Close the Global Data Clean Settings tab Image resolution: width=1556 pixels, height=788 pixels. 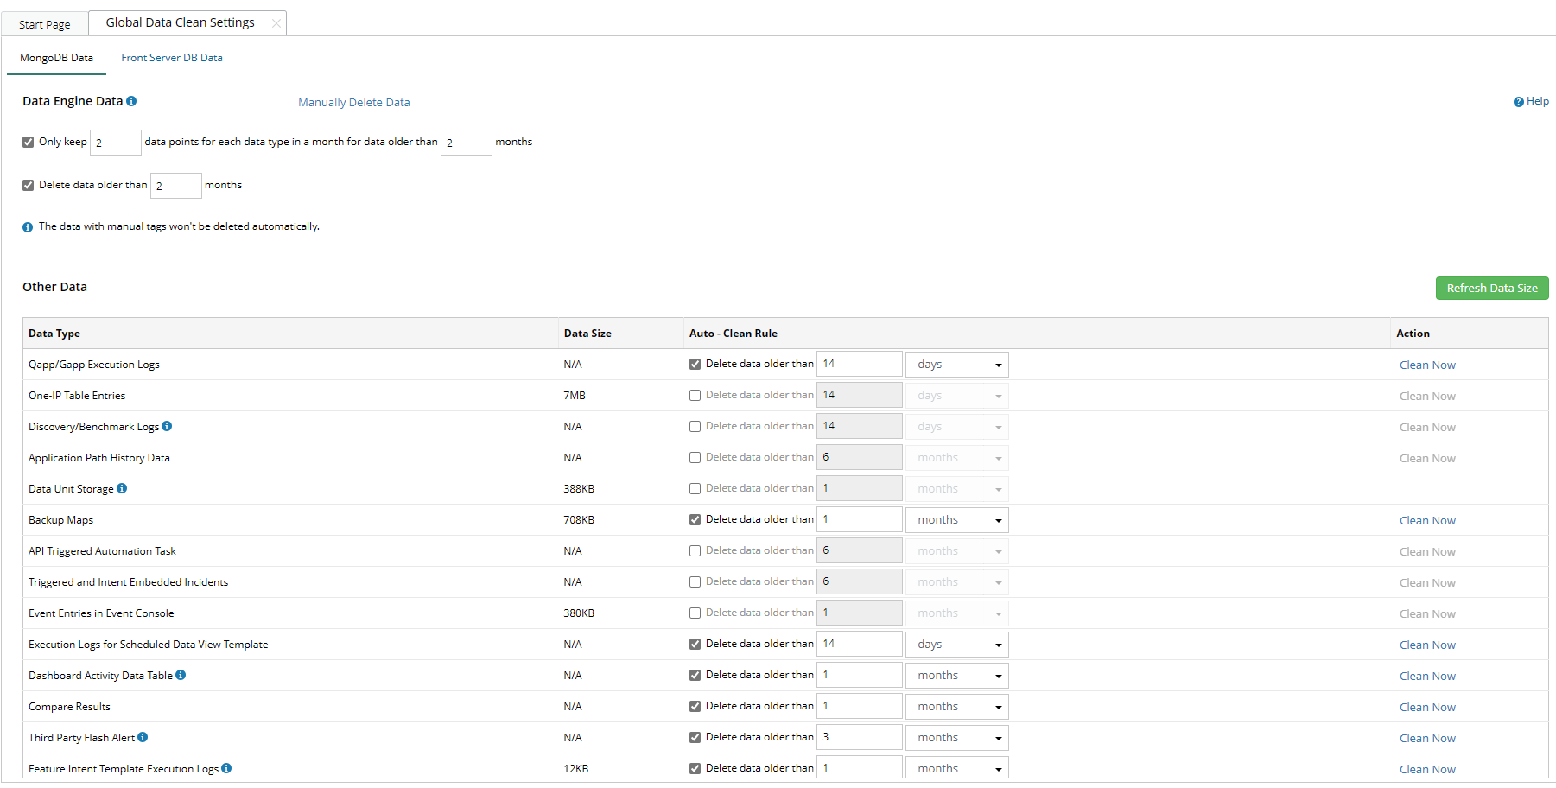(276, 23)
